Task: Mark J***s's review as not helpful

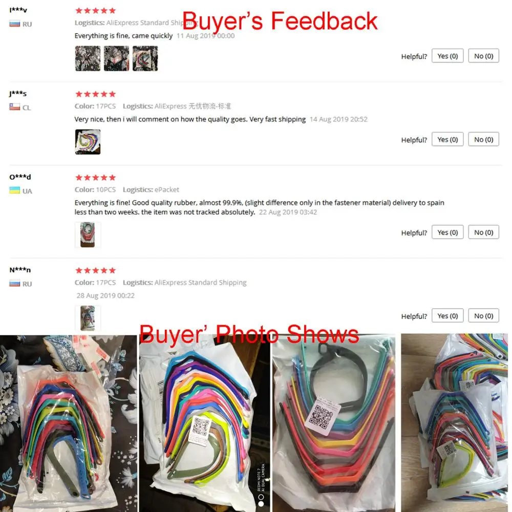Action: (483, 139)
